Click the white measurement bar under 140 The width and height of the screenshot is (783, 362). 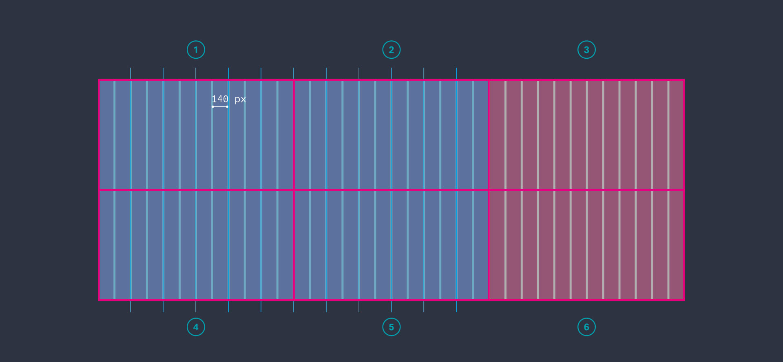[x=220, y=107]
